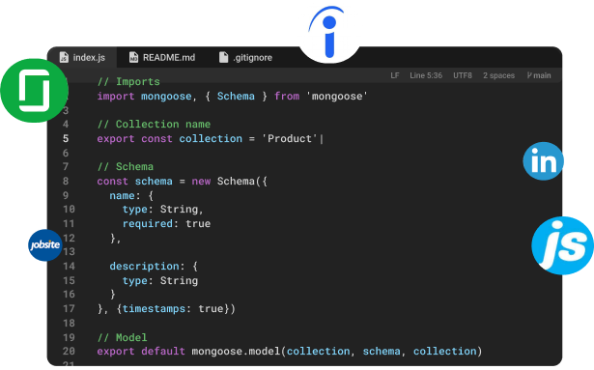Open the index.js tab
This screenshot has width=594, height=370.
pyautogui.click(x=83, y=58)
